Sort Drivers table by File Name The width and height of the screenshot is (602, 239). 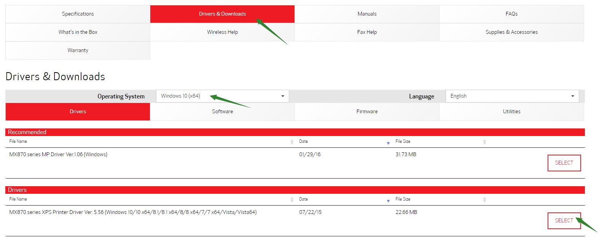(18, 199)
